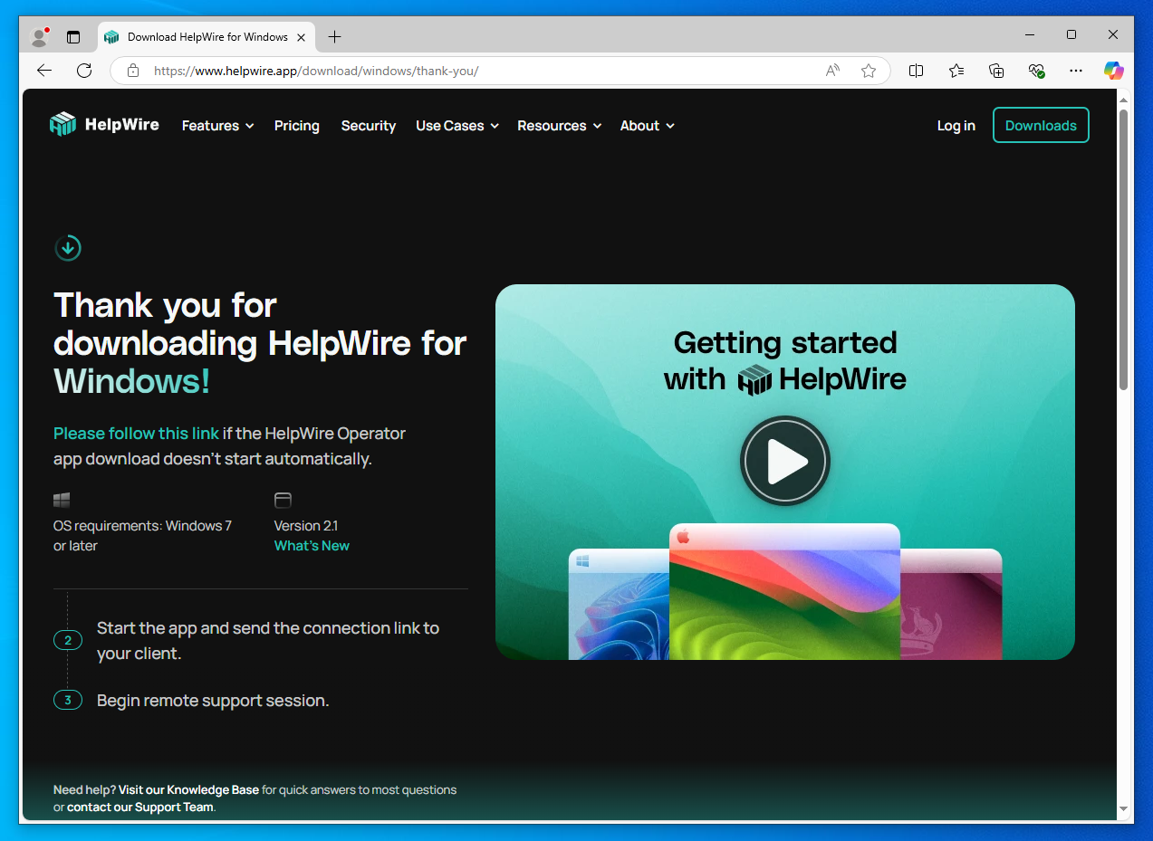The image size is (1153, 841).
Task: Click 'OS requirements: Windows 7 or later' text
Action: click(x=143, y=536)
